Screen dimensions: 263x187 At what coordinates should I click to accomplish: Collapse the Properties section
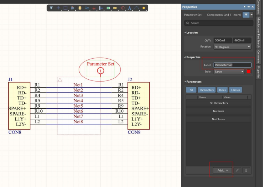coord(185,57)
